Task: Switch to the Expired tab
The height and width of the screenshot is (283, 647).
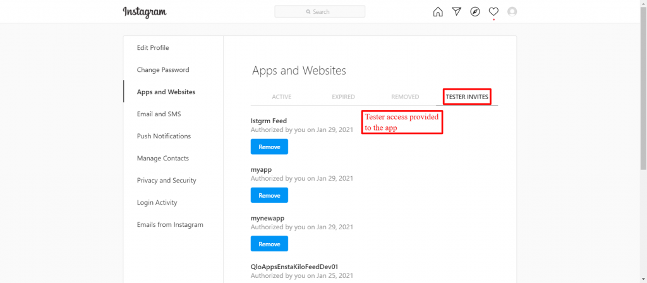Action: [343, 97]
